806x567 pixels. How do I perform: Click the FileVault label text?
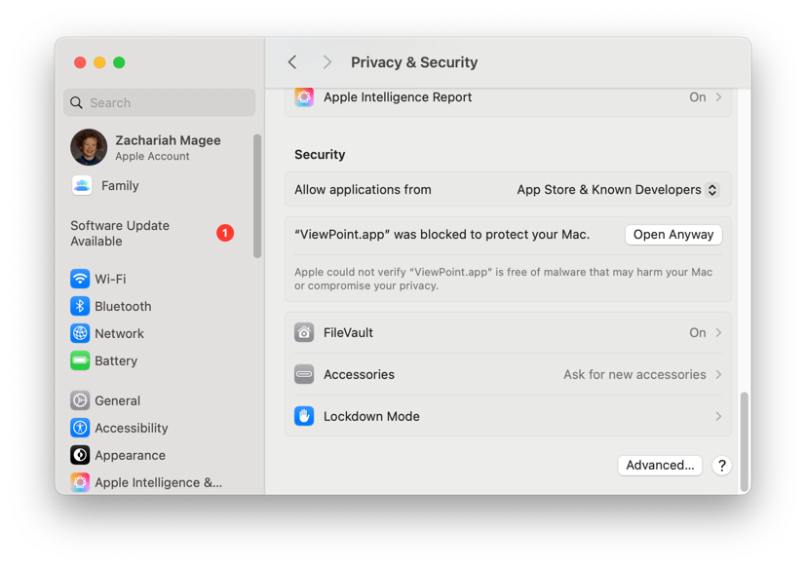[348, 332]
